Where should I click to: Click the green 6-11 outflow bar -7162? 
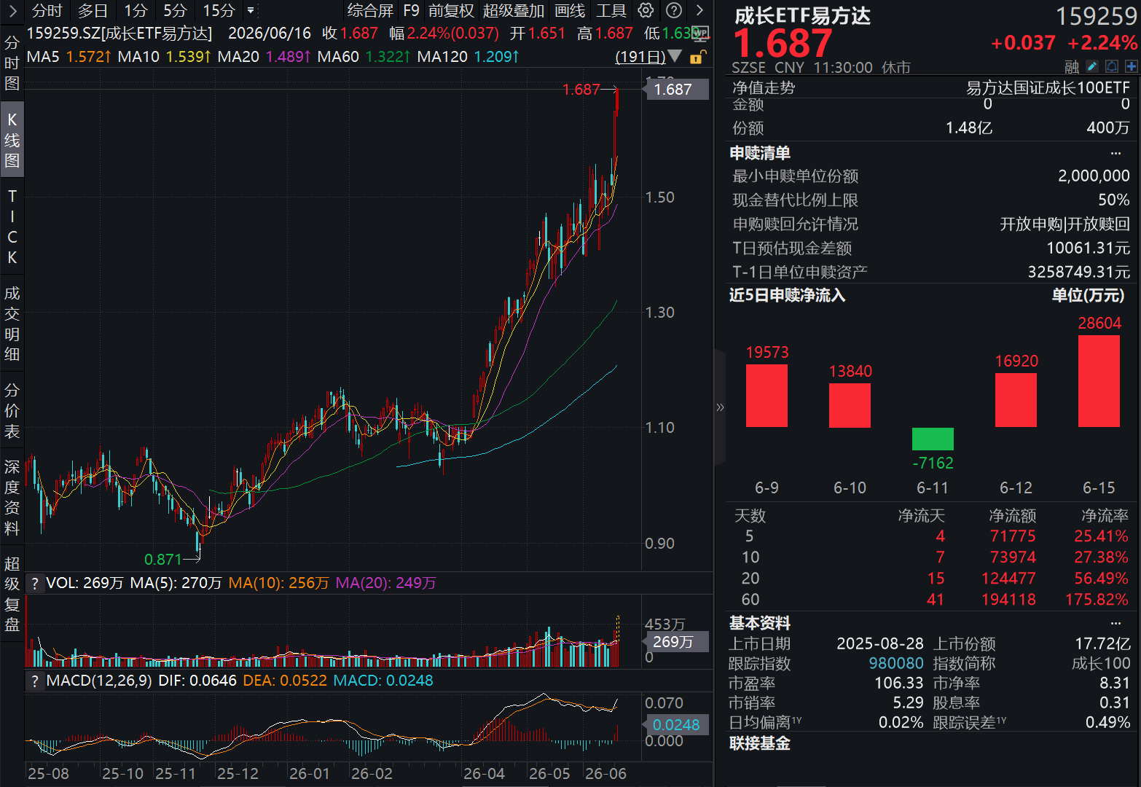933,439
